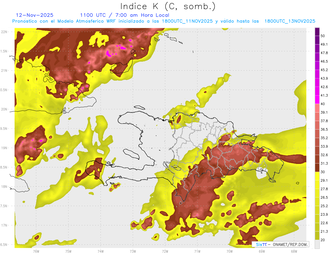Screen dimensions: 330x255
Task: Click the '69W' longitude axis label
Action: click(x=262, y=251)
